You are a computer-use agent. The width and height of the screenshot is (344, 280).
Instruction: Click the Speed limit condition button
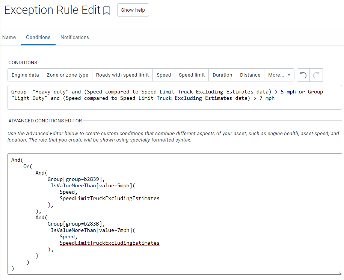click(192, 75)
